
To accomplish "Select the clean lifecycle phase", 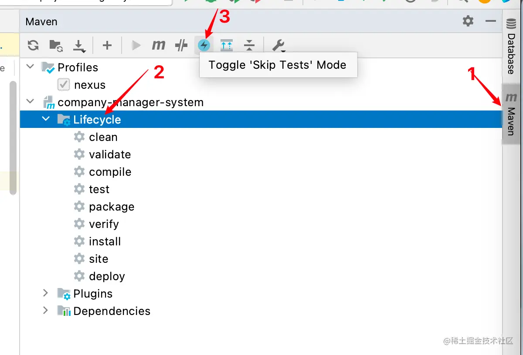I will pos(103,137).
